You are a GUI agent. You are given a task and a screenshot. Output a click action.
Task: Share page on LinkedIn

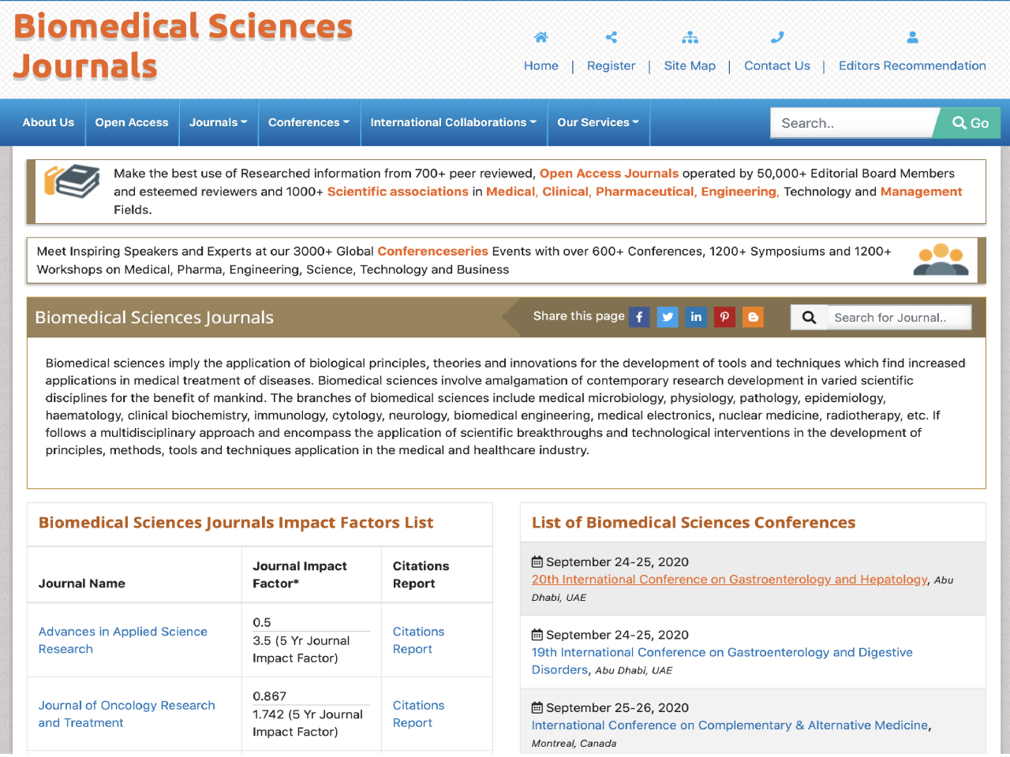click(696, 317)
